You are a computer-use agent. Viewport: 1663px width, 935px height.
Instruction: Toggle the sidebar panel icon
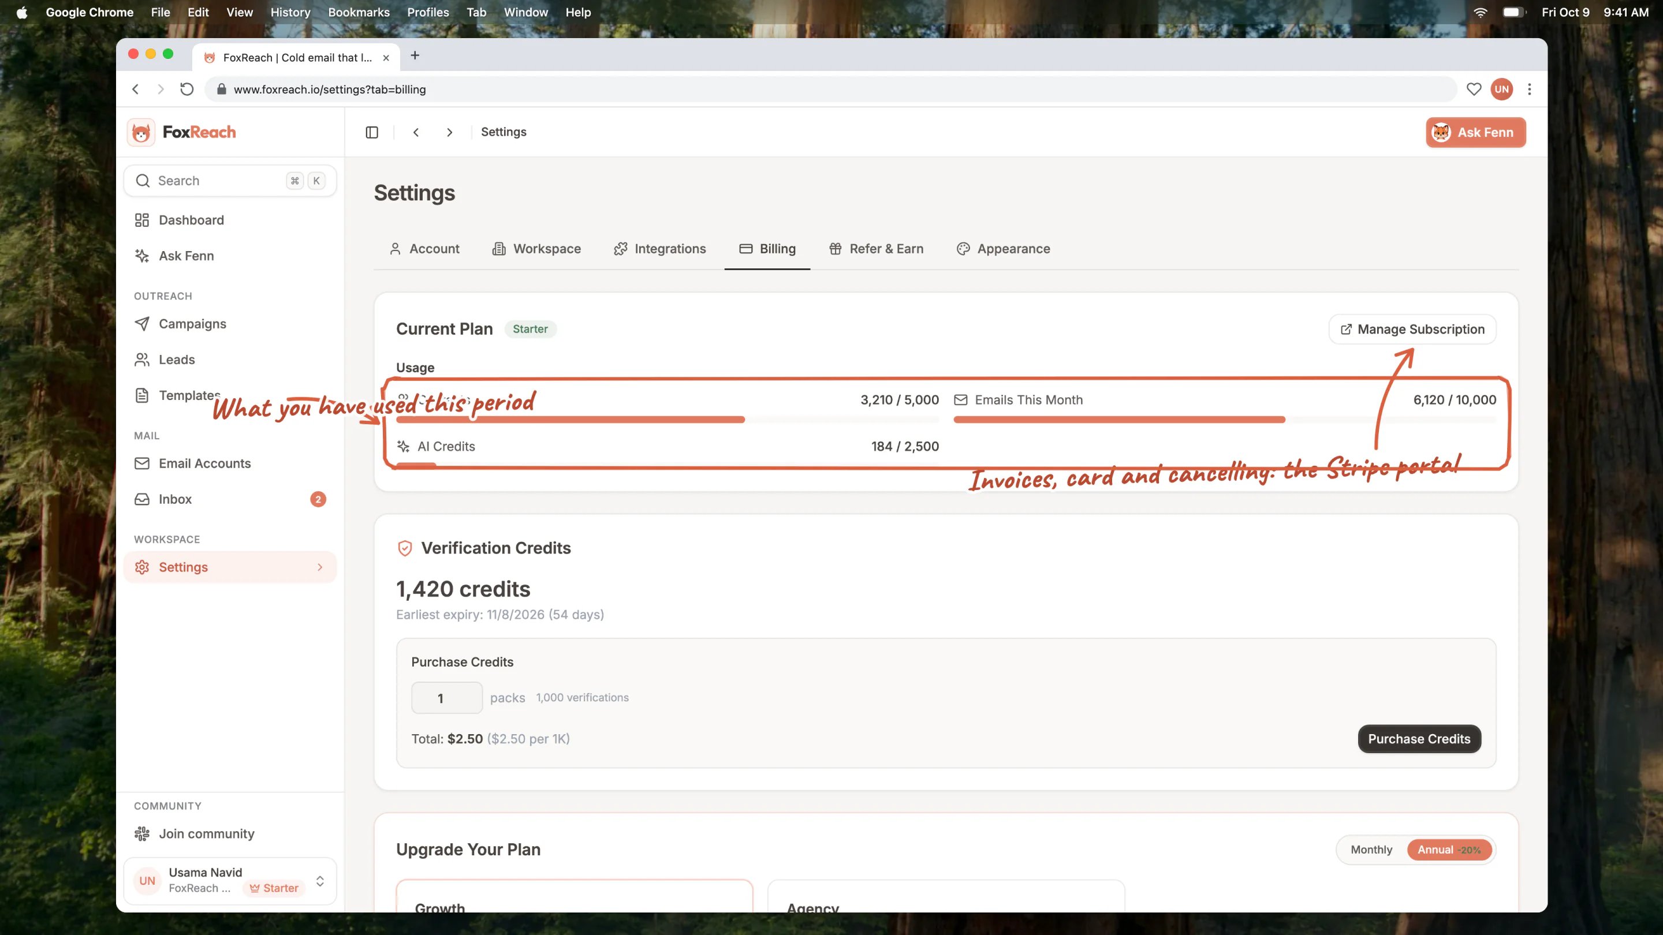tap(372, 132)
